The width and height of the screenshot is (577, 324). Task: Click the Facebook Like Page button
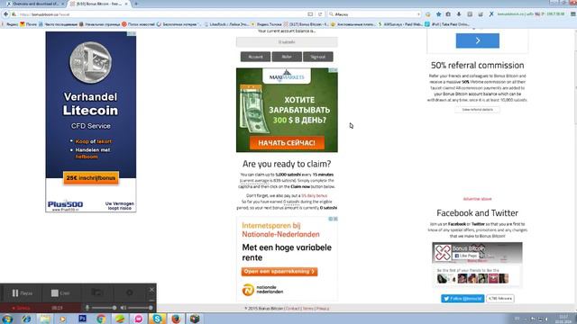(465, 256)
